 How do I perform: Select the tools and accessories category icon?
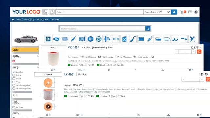(x=192, y=39)
